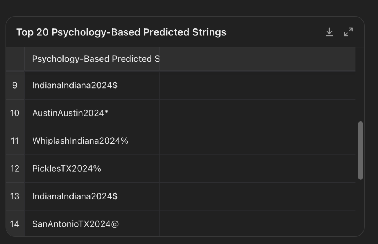This screenshot has height=244, width=378.
Task: Expand the table to fullscreen view
Action: (x=348, y=32)
